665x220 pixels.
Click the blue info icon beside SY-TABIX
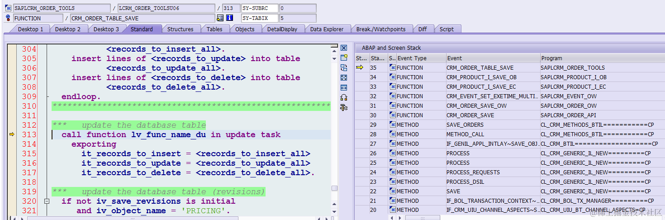click(x=229, y=18)
